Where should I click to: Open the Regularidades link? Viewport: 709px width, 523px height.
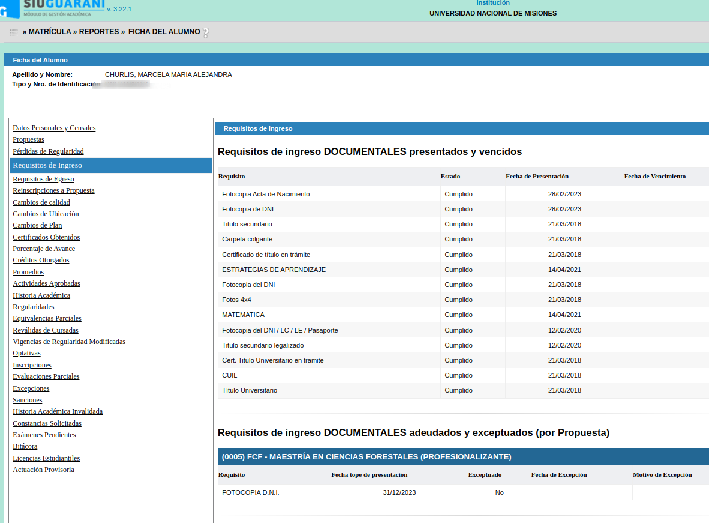[x=34, y=307]
